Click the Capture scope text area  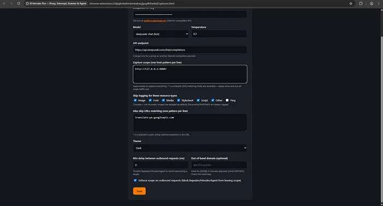(x=190, y=74)
